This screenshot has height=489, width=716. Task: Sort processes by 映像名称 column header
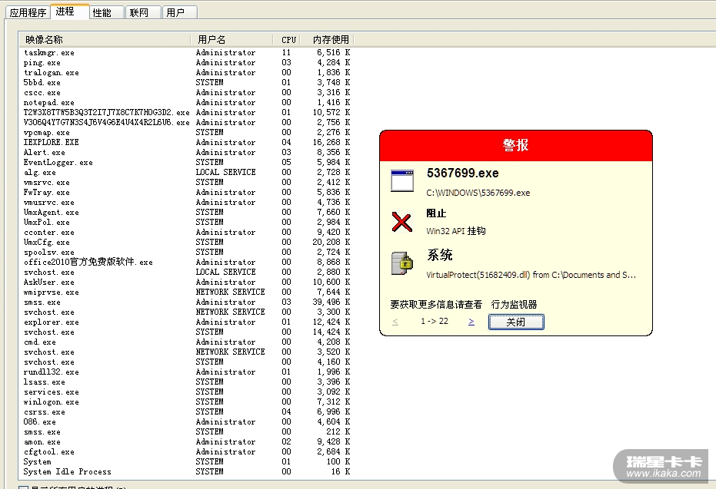[105, 40]
